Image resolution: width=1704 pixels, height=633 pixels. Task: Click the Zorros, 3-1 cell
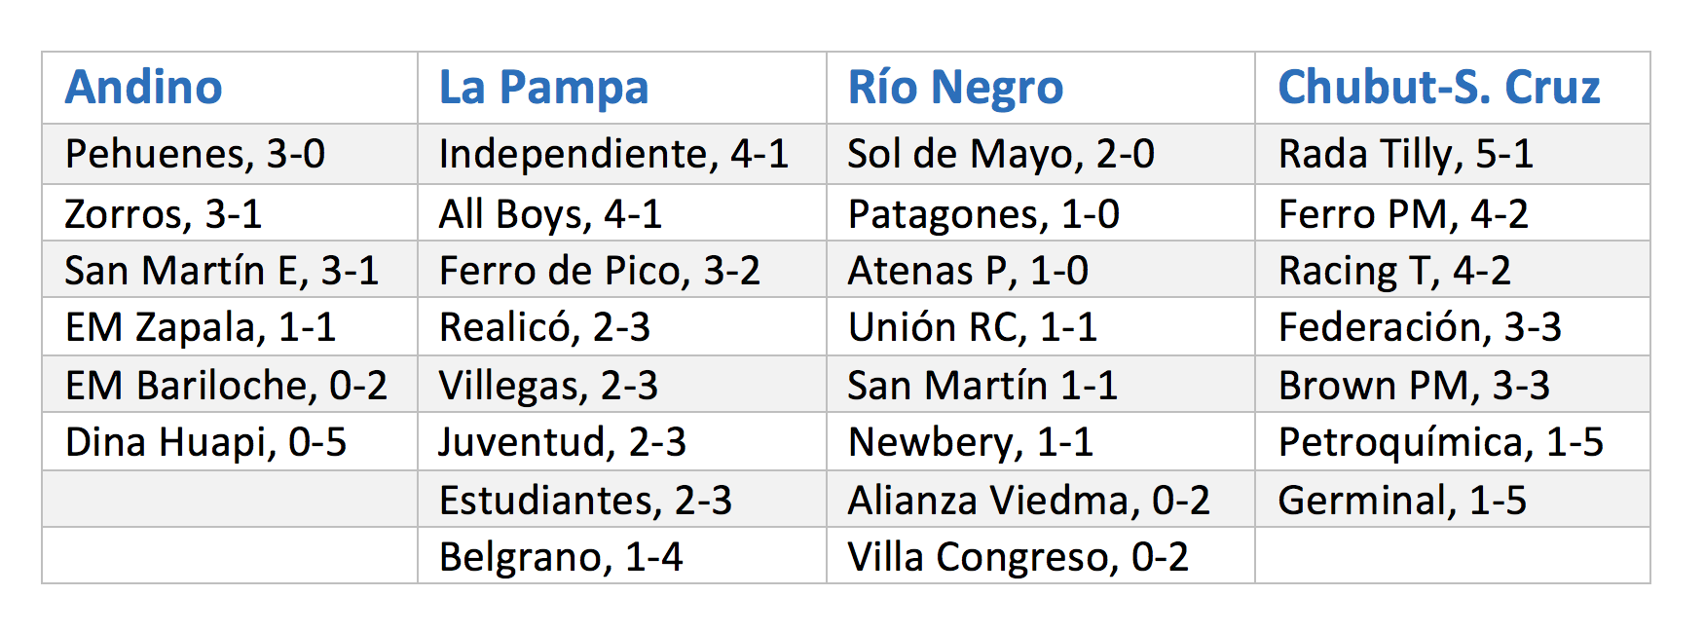click(x=230, y=212)
